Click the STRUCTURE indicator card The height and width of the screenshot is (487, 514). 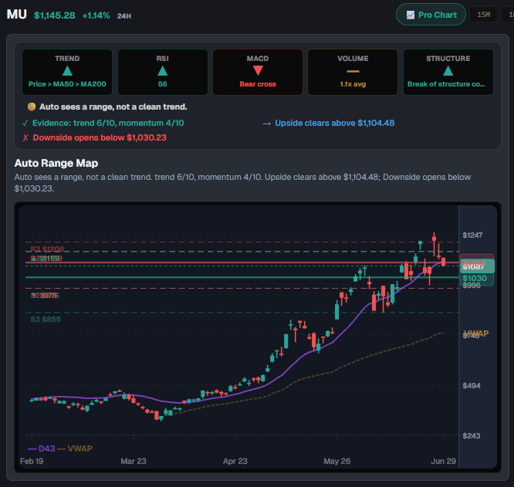pyautogui.click(x=448, y=72)
